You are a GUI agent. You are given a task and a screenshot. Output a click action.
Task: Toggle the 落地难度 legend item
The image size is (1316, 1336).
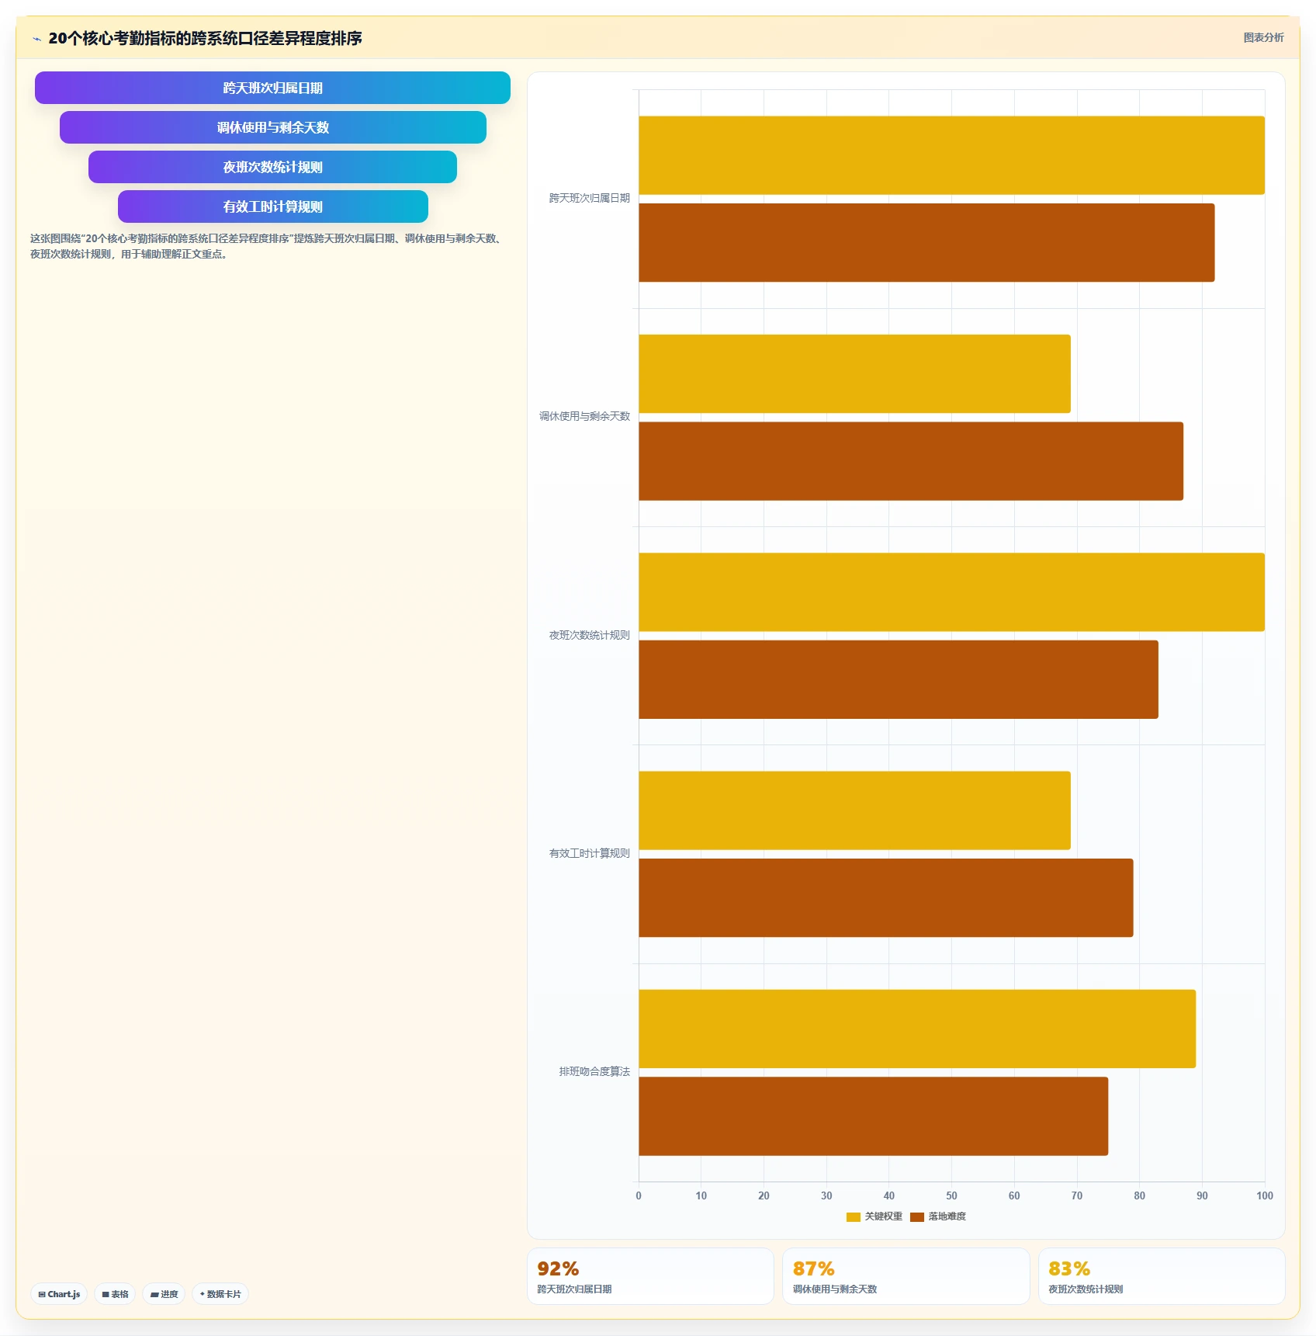click(938, 1216)
